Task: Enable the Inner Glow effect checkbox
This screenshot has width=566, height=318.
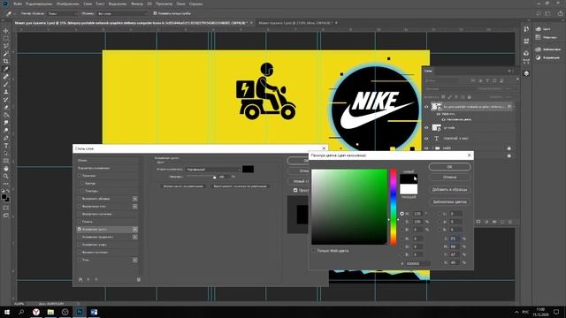Action: pyautogui.click(x=80, y=214)
